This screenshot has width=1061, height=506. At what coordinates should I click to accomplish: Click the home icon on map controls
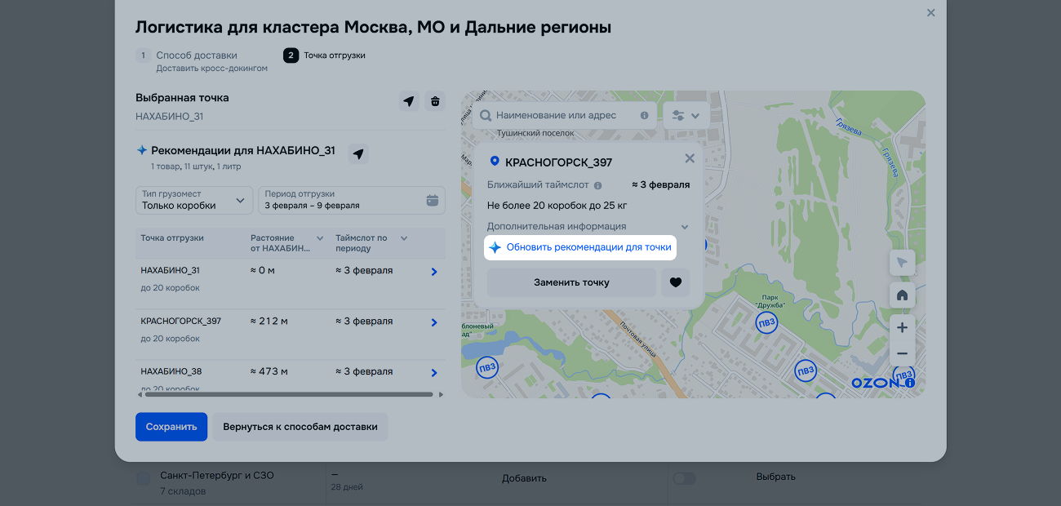pyautogui.click(x=902, y=295)
